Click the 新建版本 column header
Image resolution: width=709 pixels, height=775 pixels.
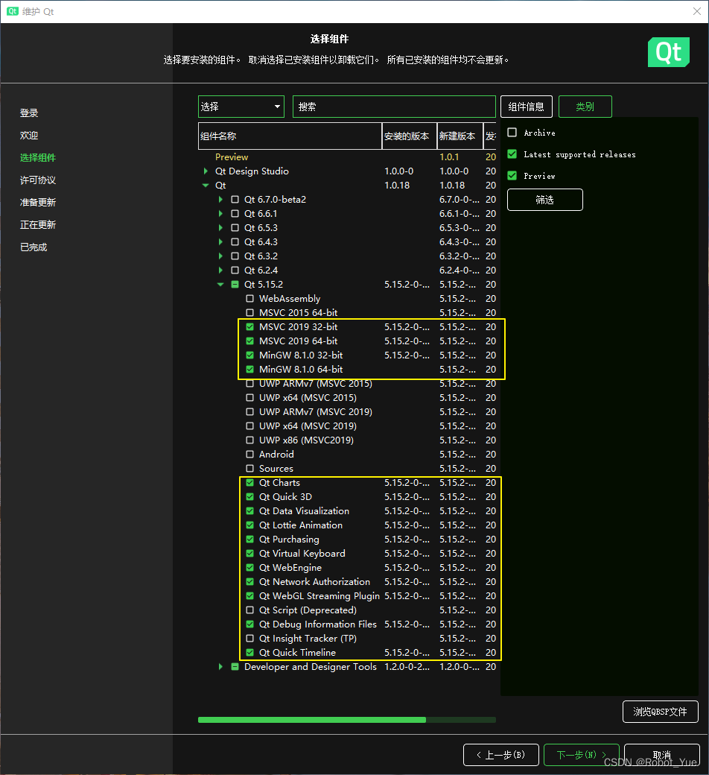point(460,136)
